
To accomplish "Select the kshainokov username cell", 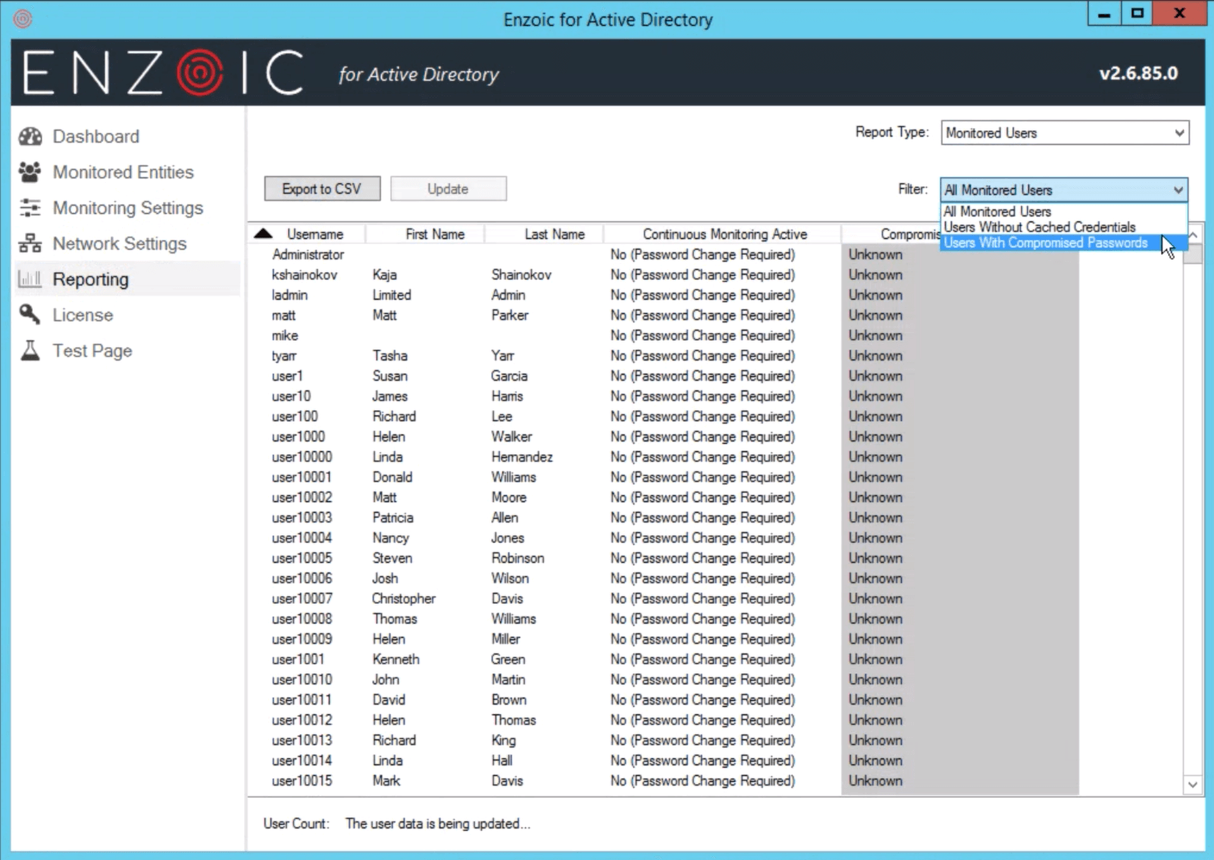I will [304, 275].
